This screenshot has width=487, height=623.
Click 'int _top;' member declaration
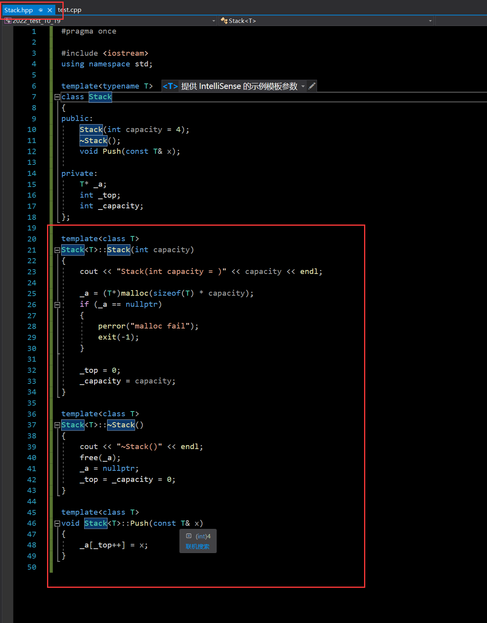point(100,195)
